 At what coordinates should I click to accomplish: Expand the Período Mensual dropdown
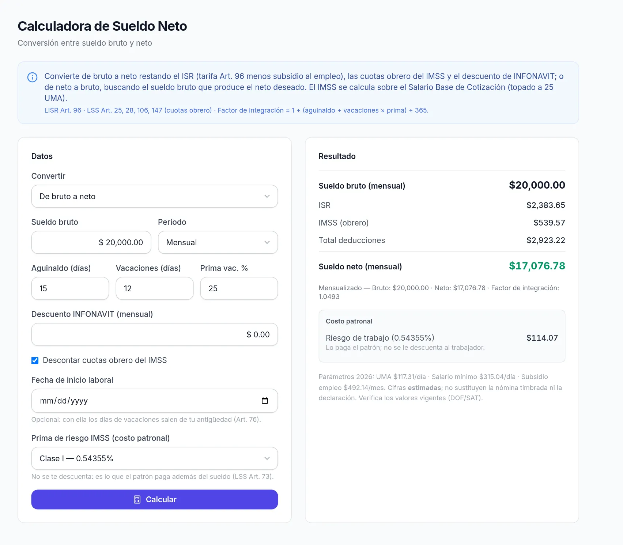(x=218, y=242)
